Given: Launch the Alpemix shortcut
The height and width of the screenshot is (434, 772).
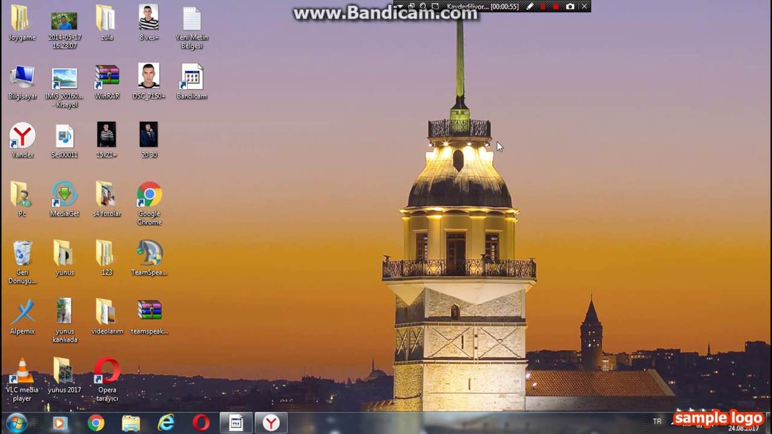Looking at the screenshot, I should 22,317.
